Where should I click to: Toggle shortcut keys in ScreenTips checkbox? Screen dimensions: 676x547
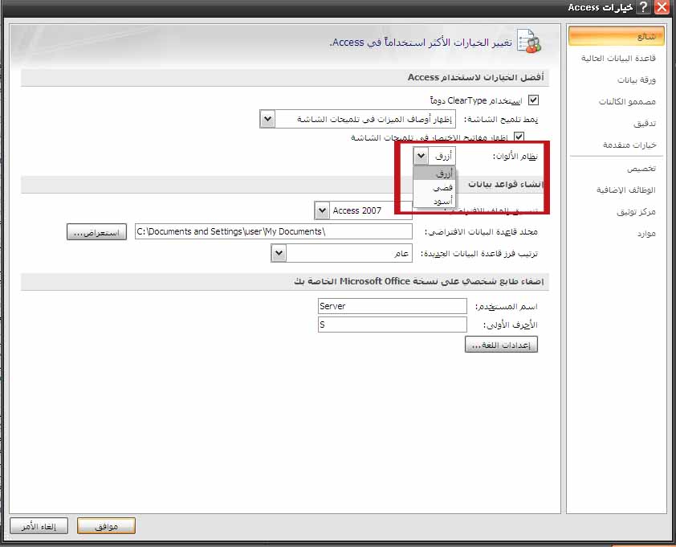click(x=519, y=137)
